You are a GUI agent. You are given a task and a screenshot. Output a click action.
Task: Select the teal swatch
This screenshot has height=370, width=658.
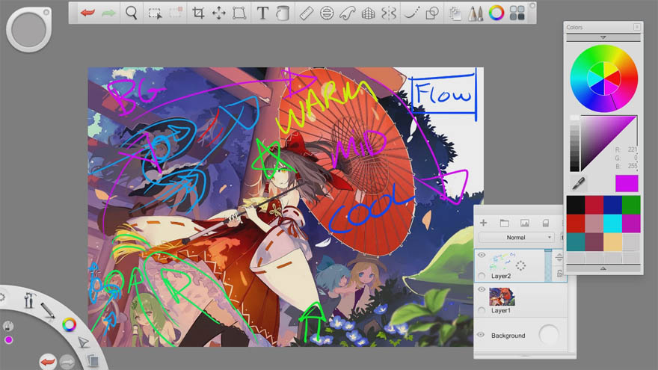[x=575, y=241]
